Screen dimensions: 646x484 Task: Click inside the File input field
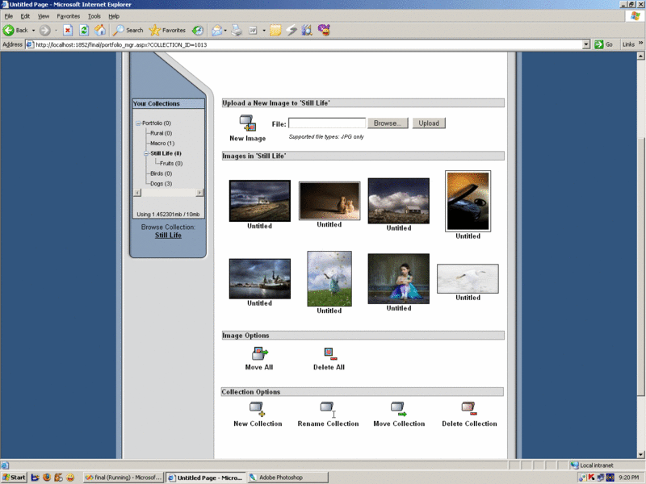point(327,123)
